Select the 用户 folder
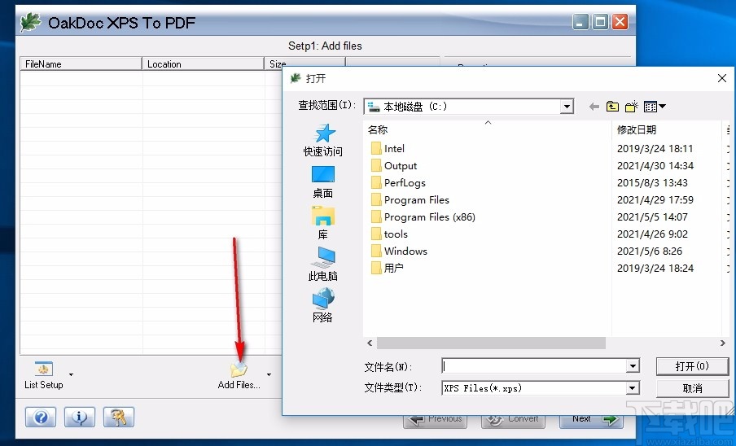 click(x=387, y=269)
